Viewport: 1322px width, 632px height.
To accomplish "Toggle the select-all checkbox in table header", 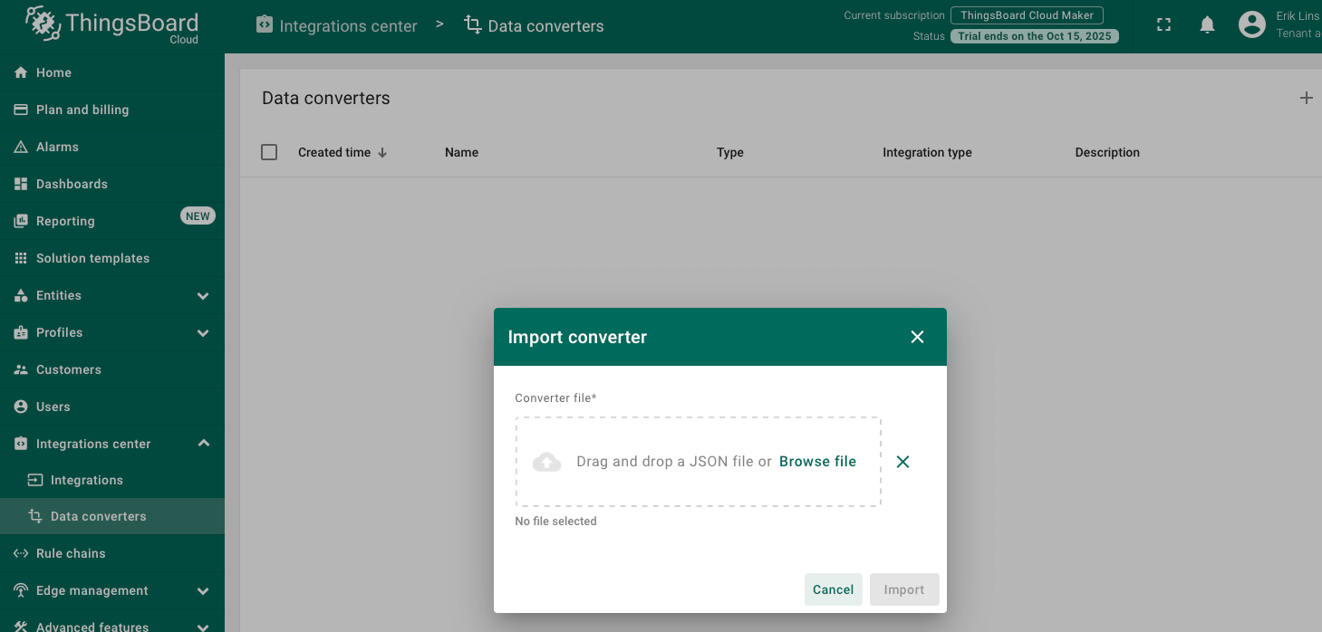I will [x=269, y=152].
